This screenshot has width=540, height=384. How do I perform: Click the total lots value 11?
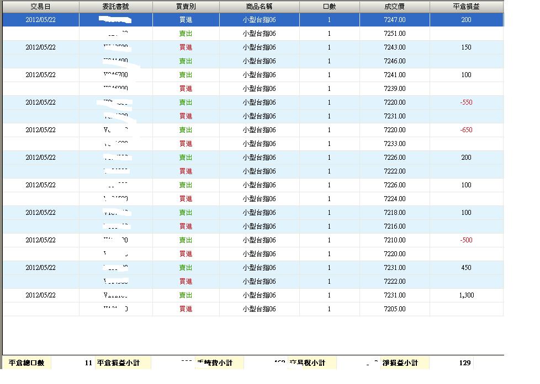pyautogui.click(x=88, y=363)
